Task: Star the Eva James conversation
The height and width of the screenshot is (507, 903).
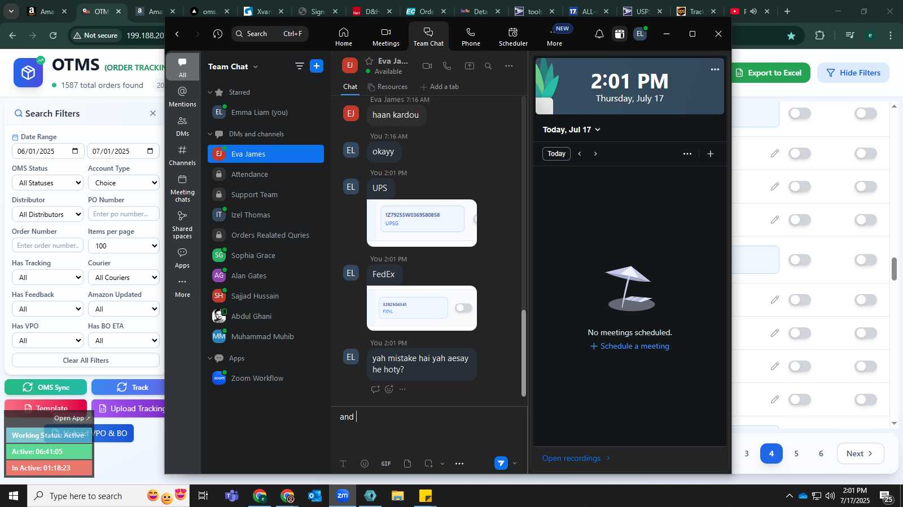Action: [369, 61]
